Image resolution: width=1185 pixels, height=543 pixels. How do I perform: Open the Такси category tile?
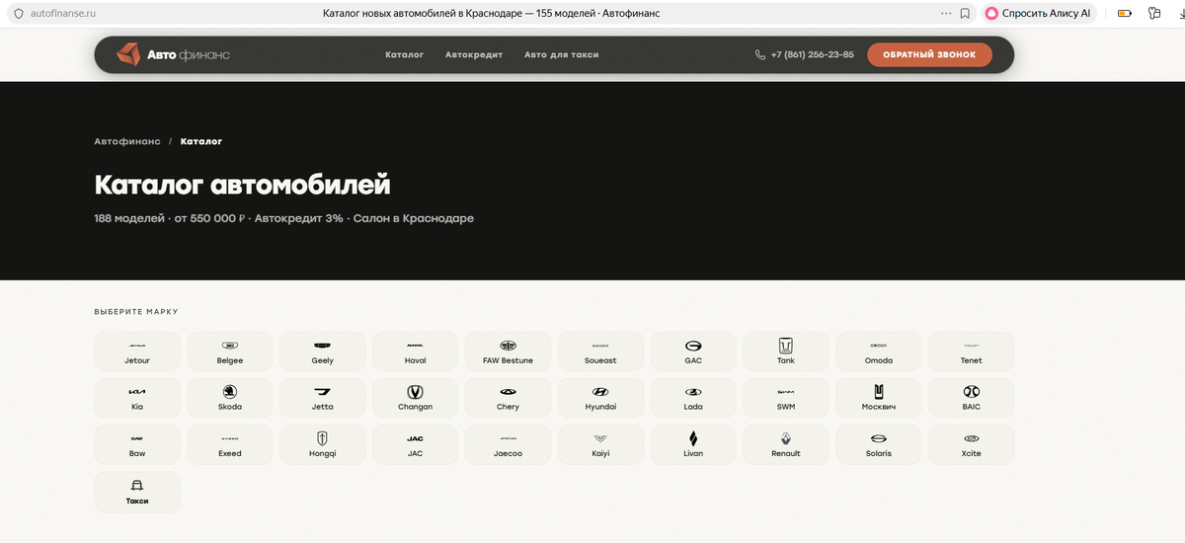click(x=137, y=492)
